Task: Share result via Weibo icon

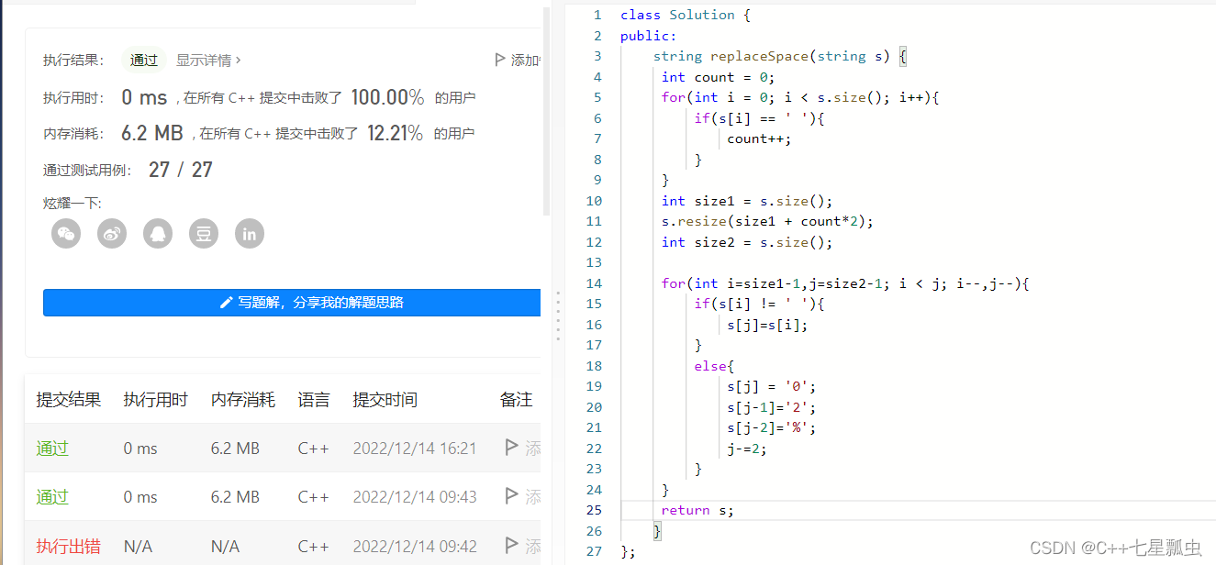Action: 112,234
